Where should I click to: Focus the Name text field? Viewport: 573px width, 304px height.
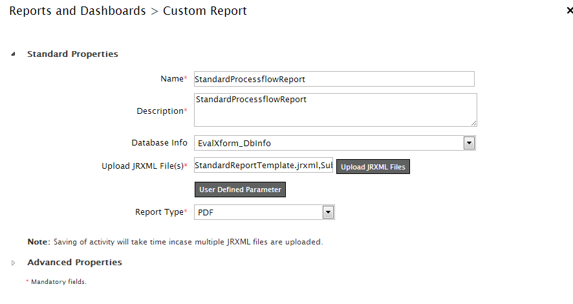[x=334, y=79]
